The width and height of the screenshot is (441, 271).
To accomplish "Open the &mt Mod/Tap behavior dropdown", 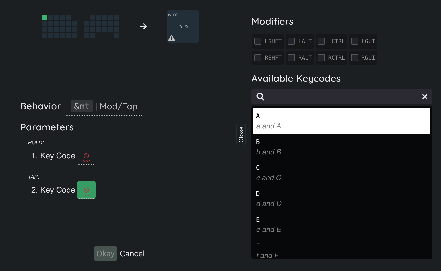I will click(105, 106).
